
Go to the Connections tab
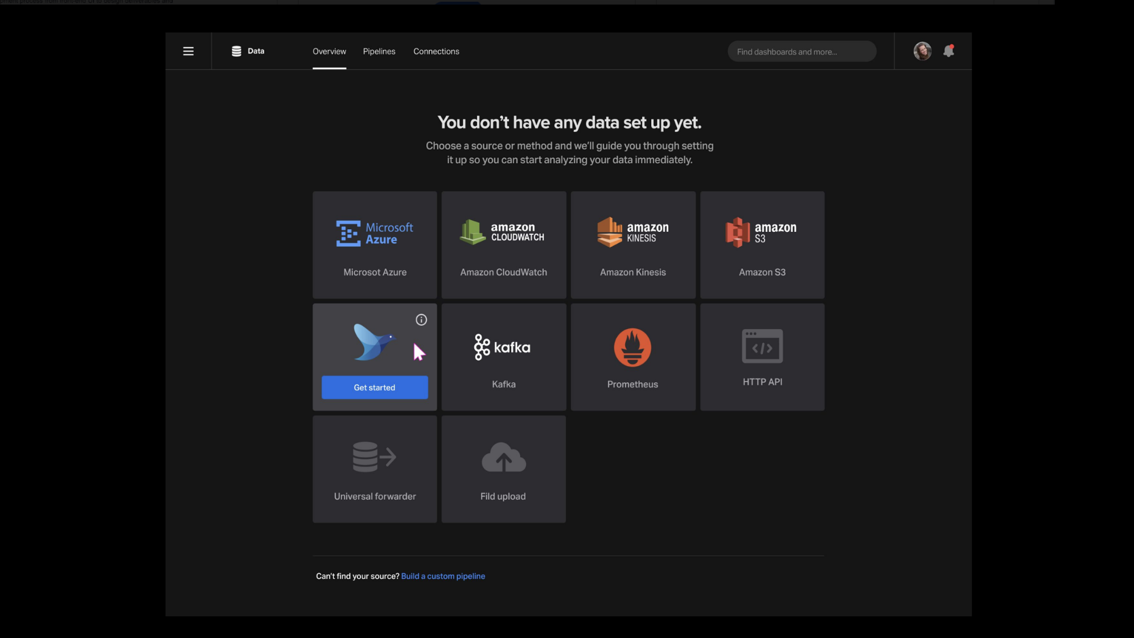click(436, 51)
